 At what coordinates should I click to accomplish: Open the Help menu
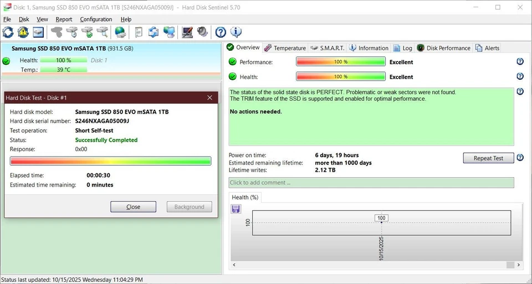(x=126, y=19)
